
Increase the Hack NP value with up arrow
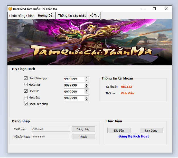click(x=87, y=91)
